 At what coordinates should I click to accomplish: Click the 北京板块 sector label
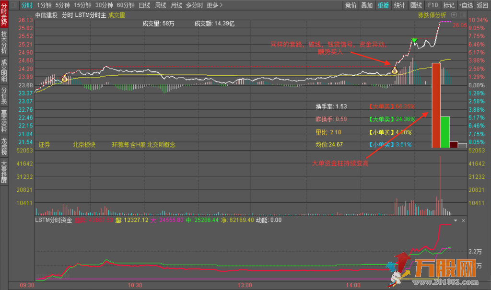84,144
